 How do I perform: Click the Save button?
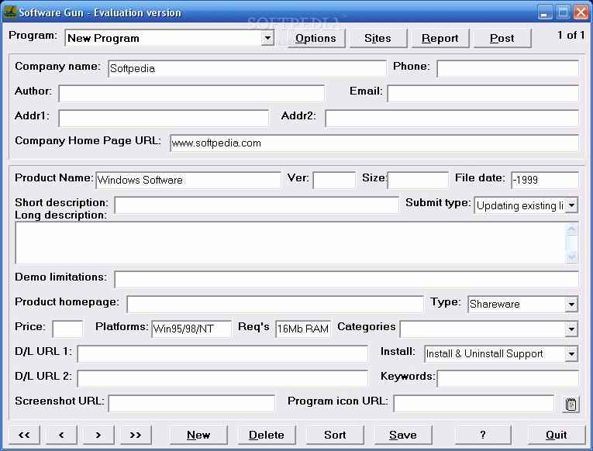(403, 436)
